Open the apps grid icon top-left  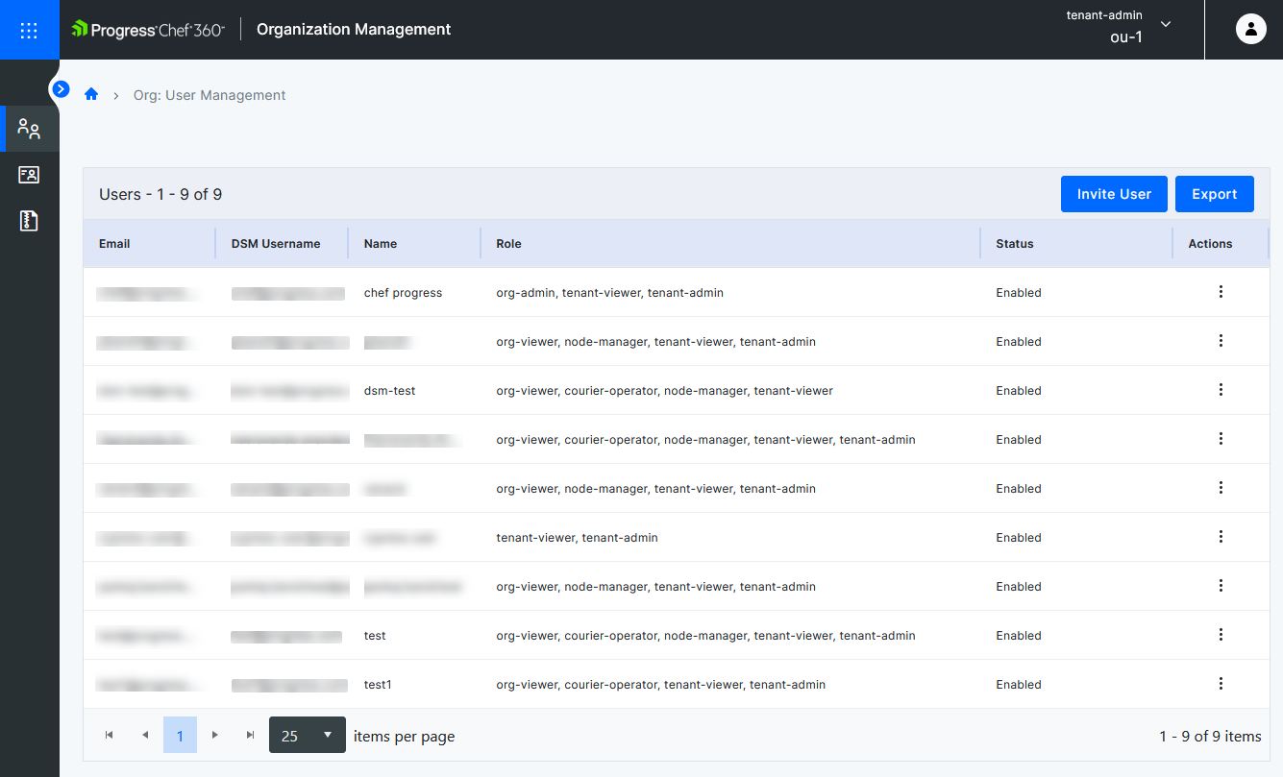click(28, 30)
